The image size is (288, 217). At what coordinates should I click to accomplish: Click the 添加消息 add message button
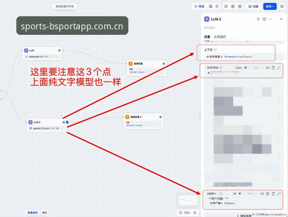point(244,216)
